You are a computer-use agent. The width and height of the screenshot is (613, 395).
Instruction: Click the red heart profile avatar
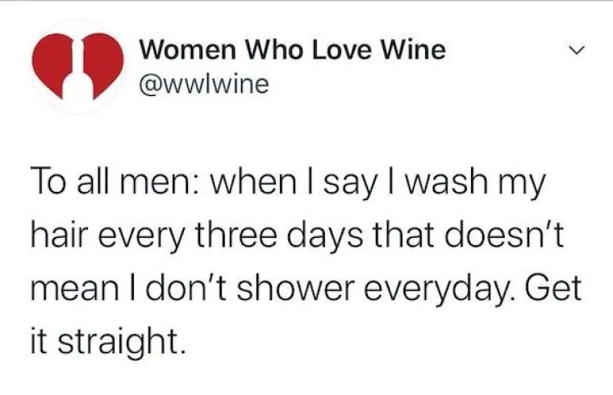(77, 67)
